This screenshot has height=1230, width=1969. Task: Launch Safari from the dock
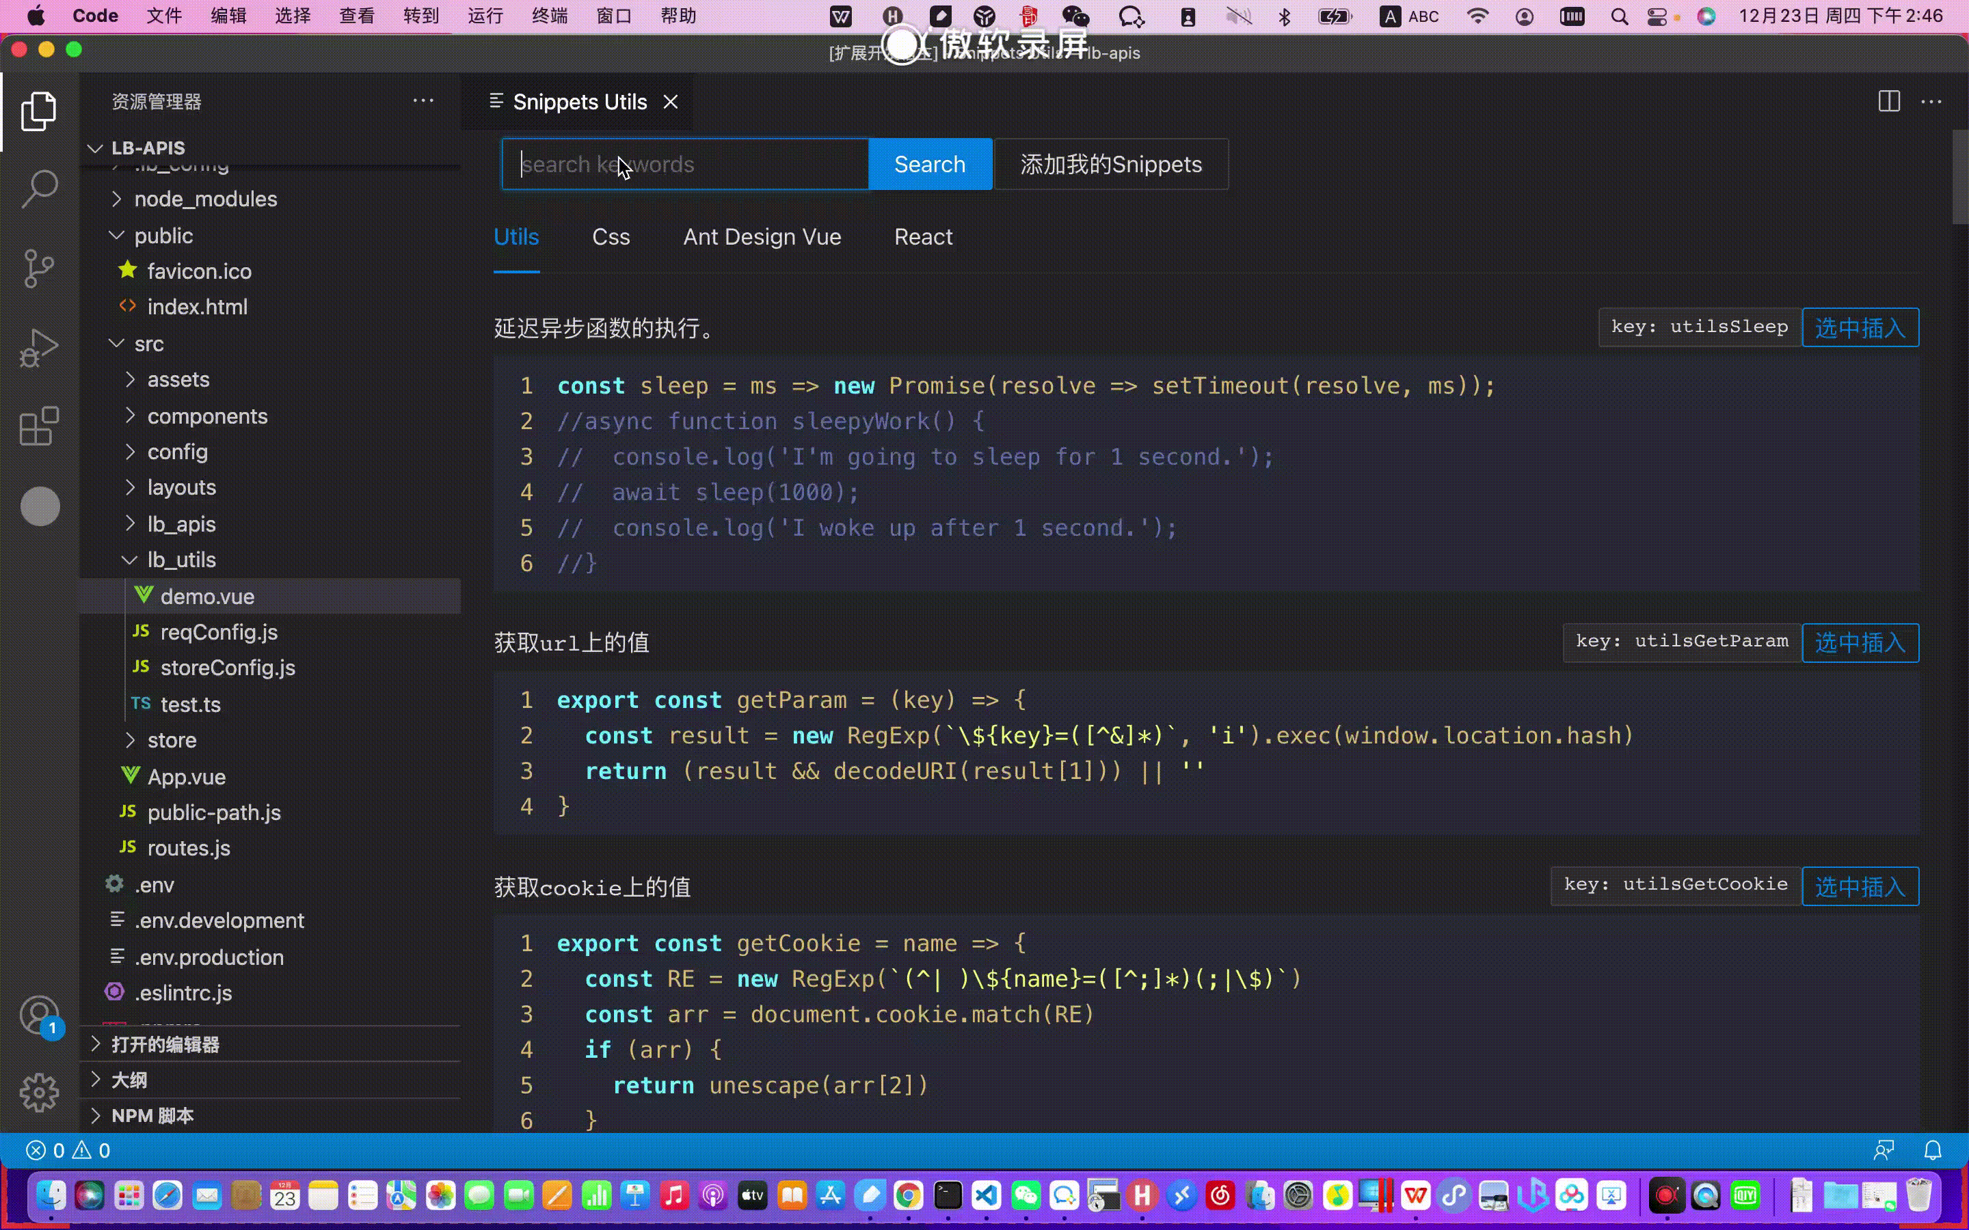pos(168,1195)
